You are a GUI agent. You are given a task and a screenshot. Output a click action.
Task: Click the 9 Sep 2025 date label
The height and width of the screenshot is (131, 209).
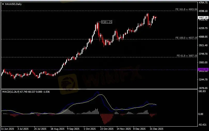(73, 129)
